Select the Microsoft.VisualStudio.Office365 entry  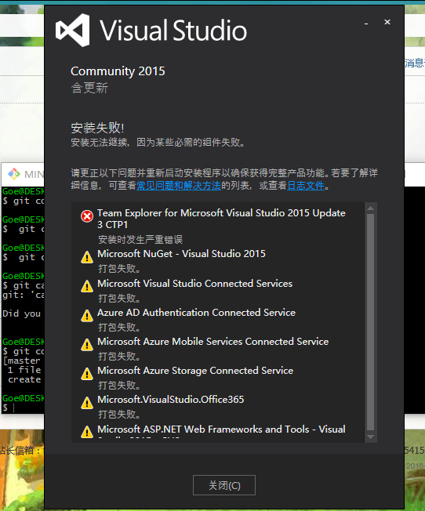tap(171, 400)
